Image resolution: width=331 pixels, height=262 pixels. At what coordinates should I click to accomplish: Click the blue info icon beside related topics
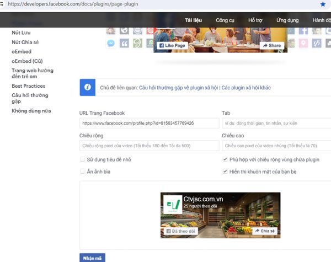coord(87,87)
